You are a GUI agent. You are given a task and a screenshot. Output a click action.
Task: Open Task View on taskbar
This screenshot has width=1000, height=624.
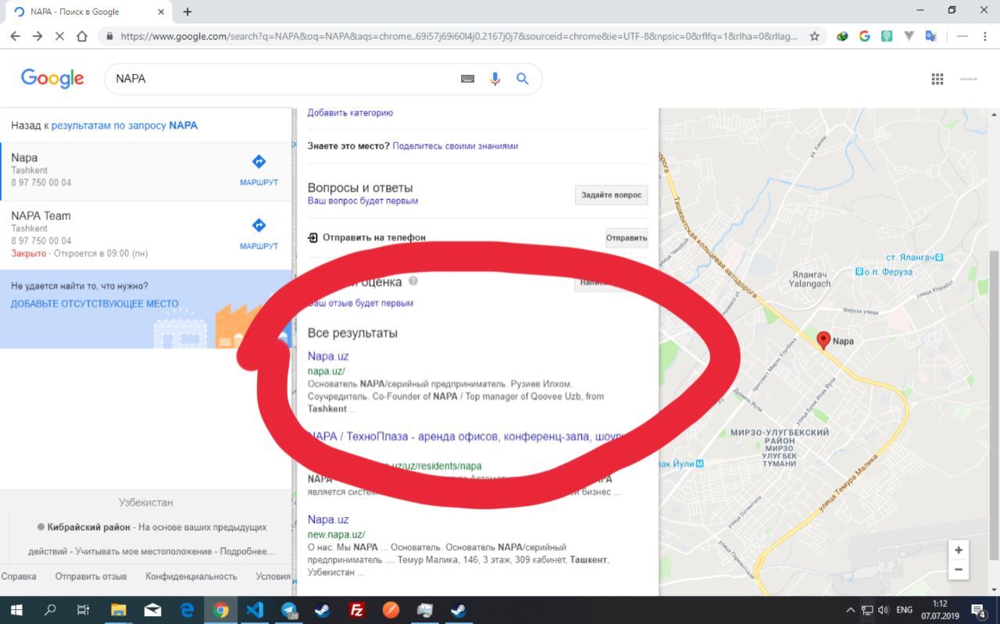click(x=83, y=610)
